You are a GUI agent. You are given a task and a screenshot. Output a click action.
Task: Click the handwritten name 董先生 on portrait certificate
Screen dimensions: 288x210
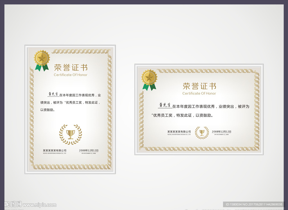[53, 94]
